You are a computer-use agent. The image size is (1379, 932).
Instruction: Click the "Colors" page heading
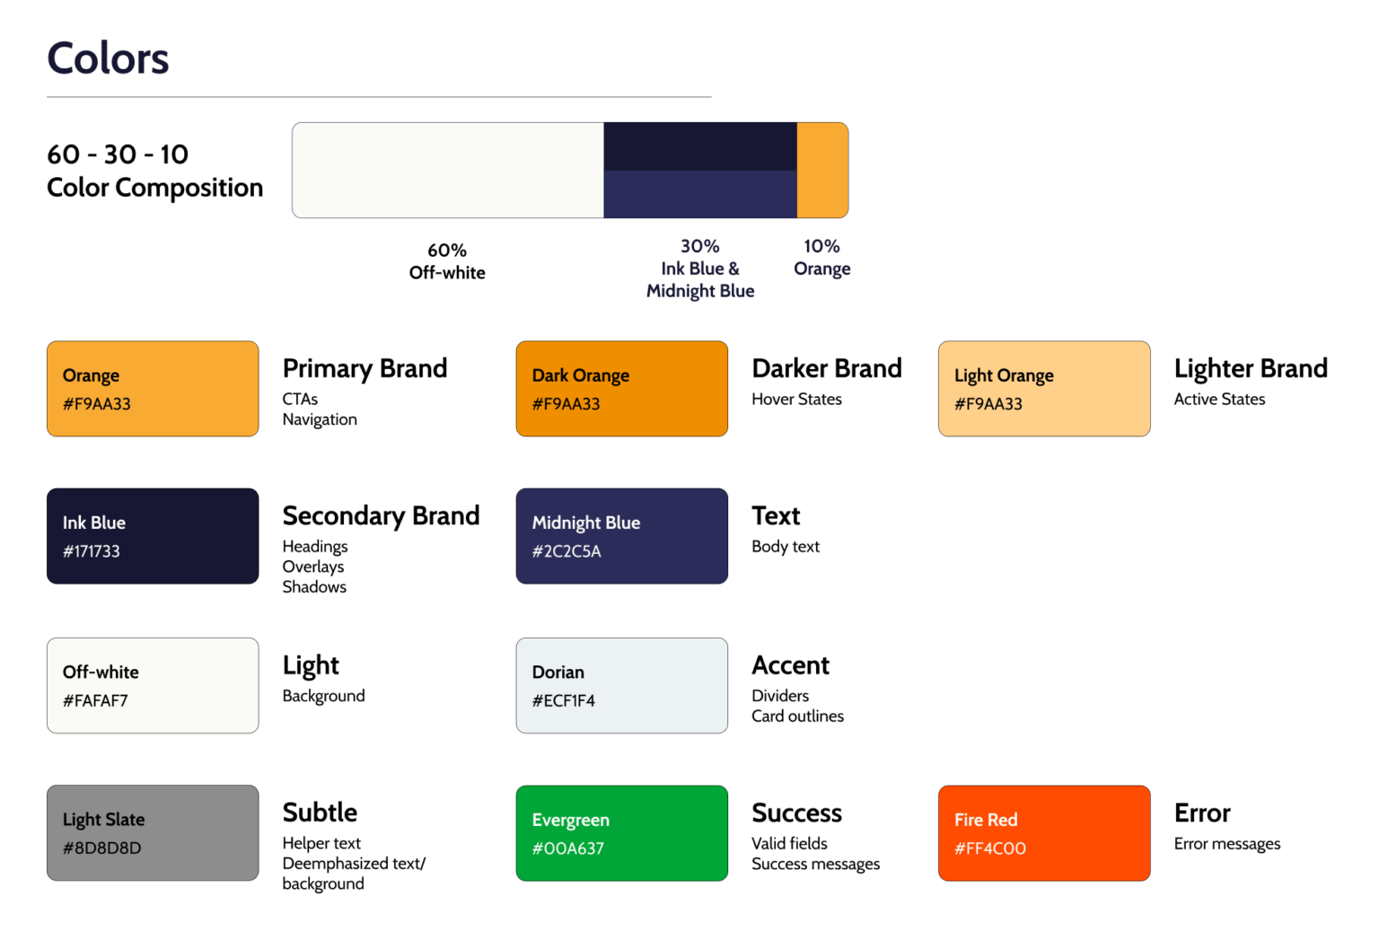tap(108, 58)
